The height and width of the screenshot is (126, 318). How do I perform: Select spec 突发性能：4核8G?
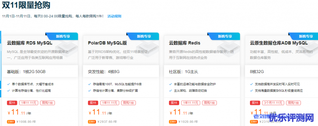pyautogui.click(x=104, y=72)
